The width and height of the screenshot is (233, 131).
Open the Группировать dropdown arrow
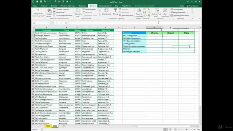click(x=185, y=9)
